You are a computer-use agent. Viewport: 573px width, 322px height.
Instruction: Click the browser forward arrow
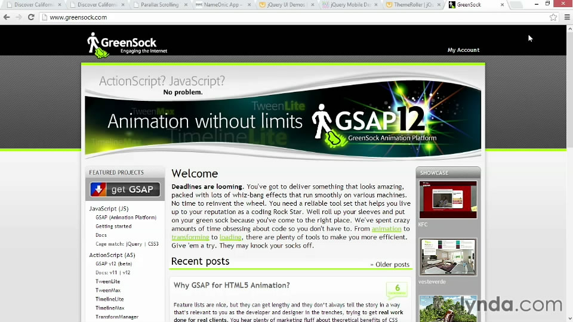tap(19, 17)
